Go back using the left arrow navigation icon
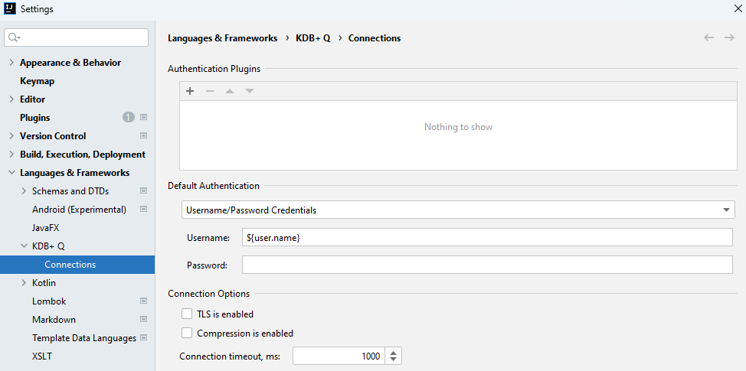The height and width of the screenshot is (371, 746). pyautogui.click(x=709, y=37)
